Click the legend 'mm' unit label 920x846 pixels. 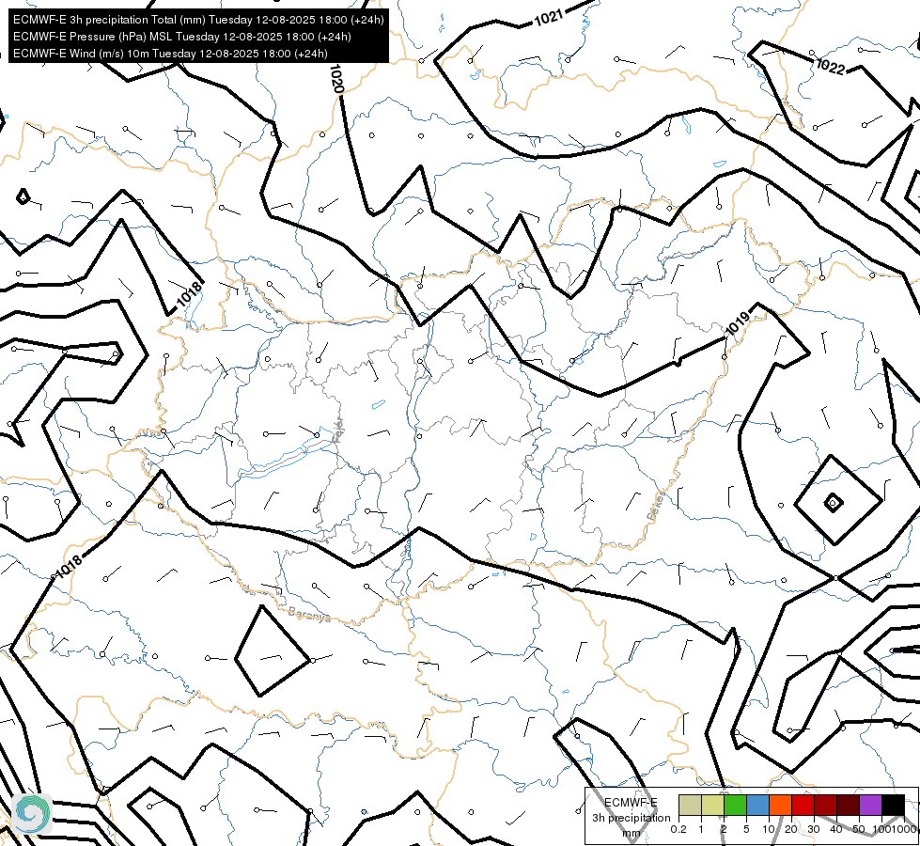[x=632, y=833]
